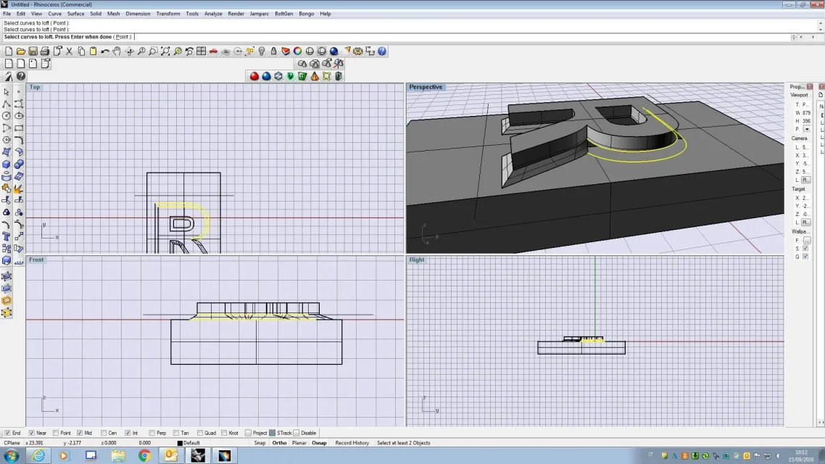825x464 pixels.
Task: Click the red sphere display icon
Action: tap(254, 76)
